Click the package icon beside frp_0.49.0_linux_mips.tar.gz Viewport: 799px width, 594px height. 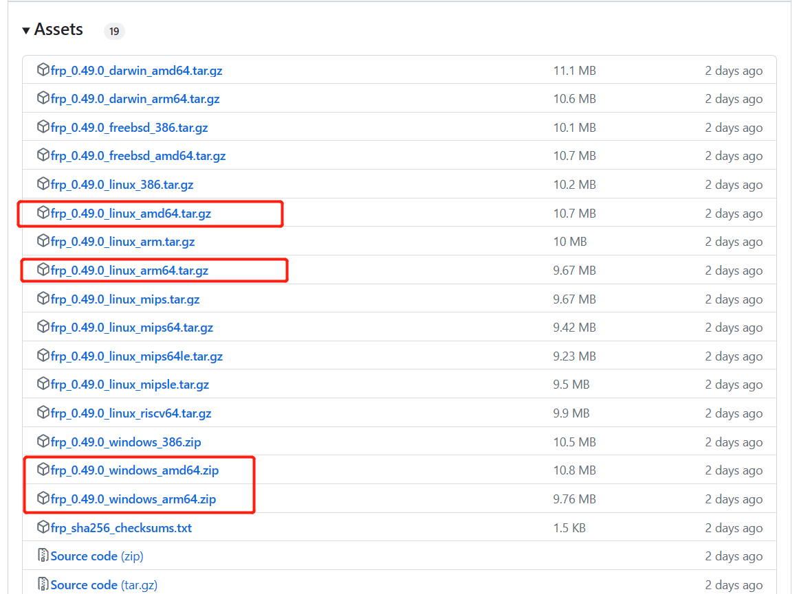coord(43,299)
